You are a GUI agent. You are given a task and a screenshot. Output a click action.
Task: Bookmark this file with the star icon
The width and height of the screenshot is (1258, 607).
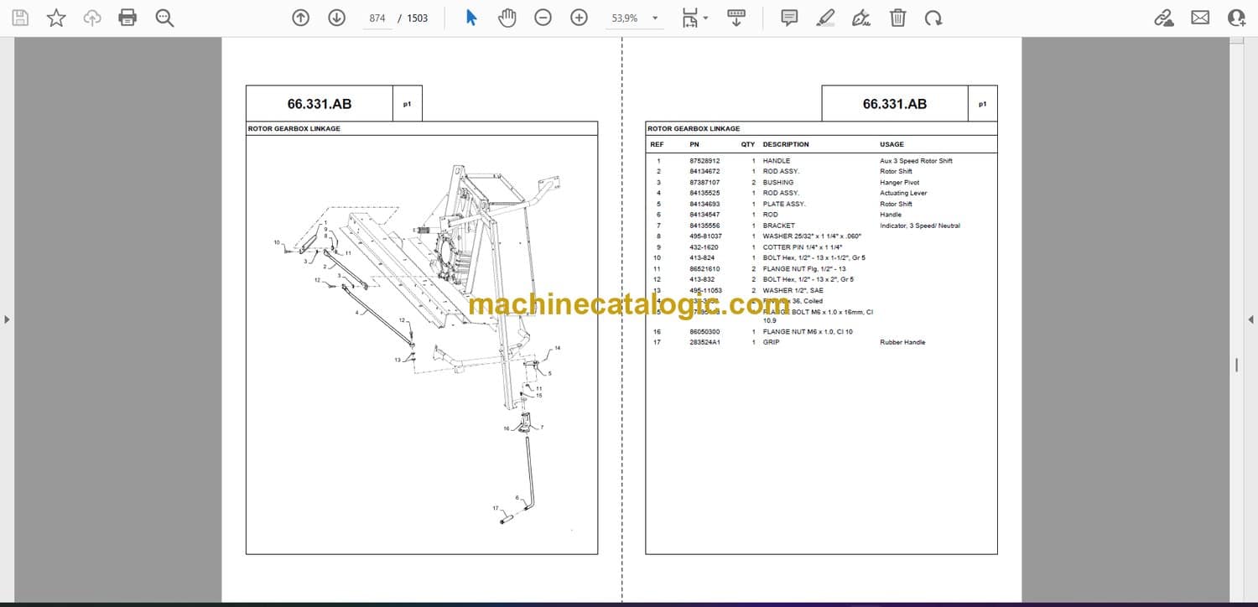(56, 18)
